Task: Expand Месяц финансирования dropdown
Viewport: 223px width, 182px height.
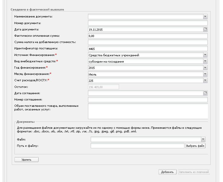Action: (x=205, y=74)
